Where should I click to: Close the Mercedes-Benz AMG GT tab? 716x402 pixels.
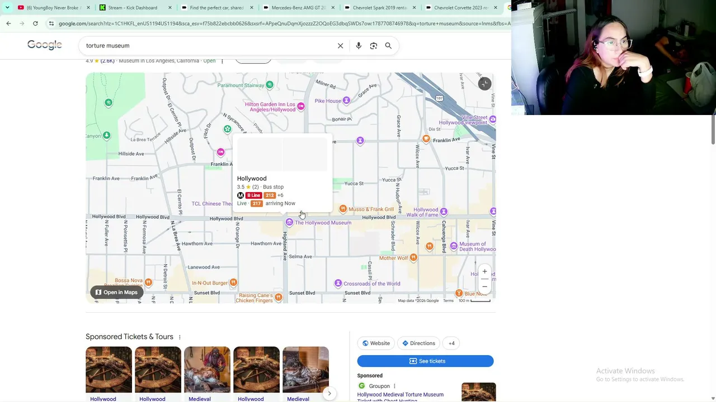(333, 8)
